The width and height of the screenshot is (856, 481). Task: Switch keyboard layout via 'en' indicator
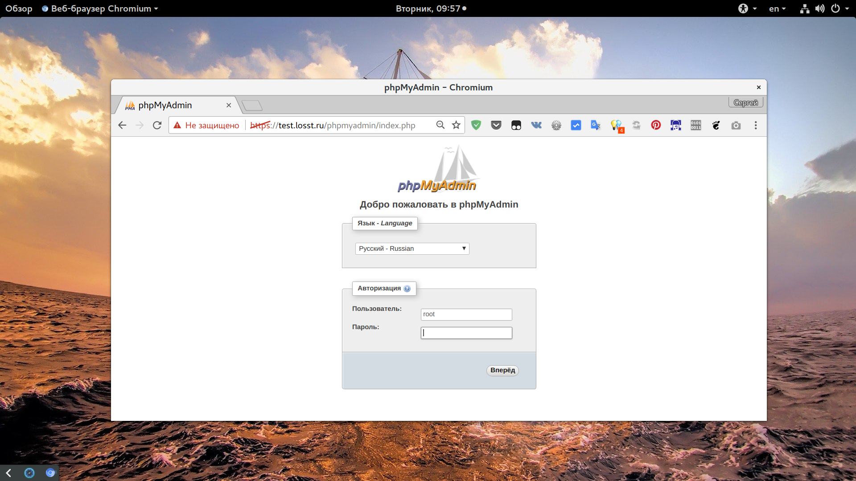[x=777, y=8]
